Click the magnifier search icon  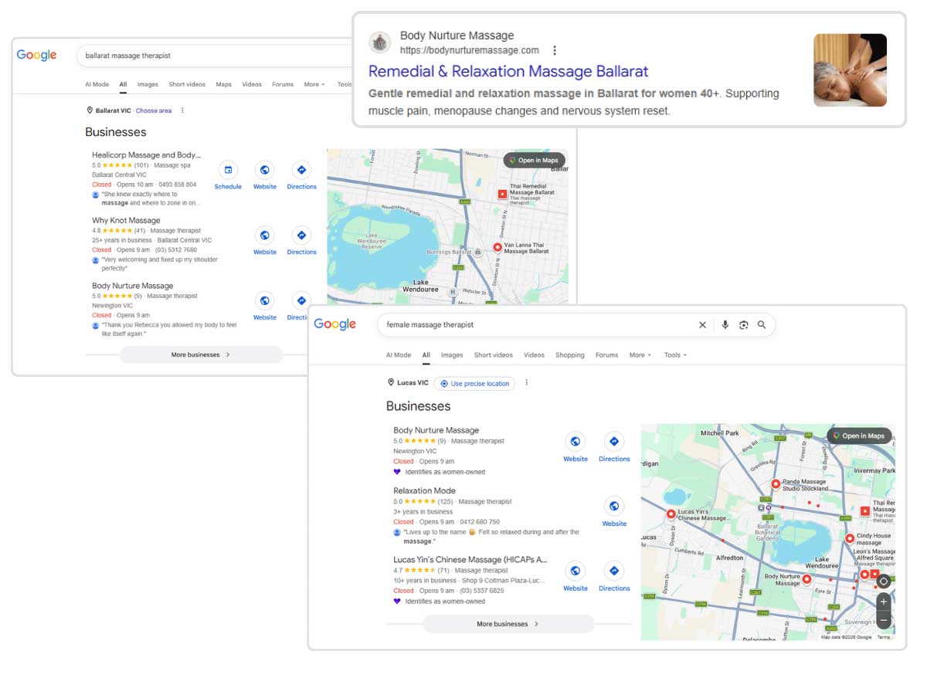pyautogui.click(x=762, y=325)
